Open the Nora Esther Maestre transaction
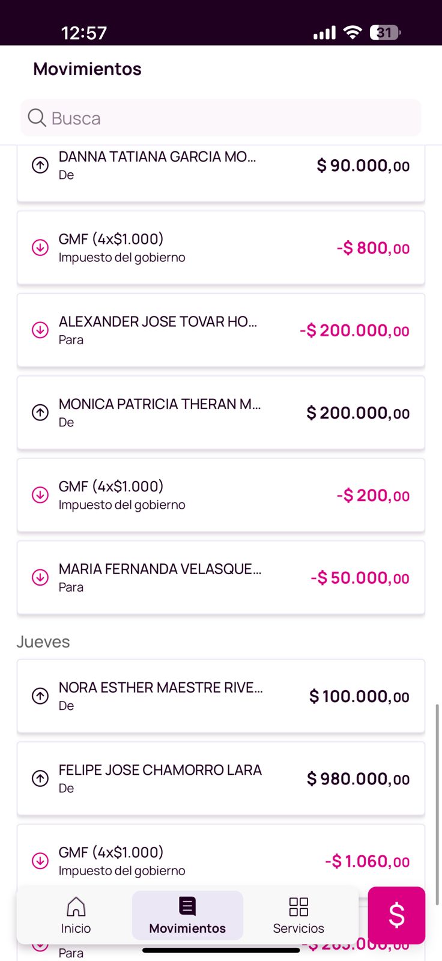The width and height of the screenshot is (442, 961). pos(221,696)
